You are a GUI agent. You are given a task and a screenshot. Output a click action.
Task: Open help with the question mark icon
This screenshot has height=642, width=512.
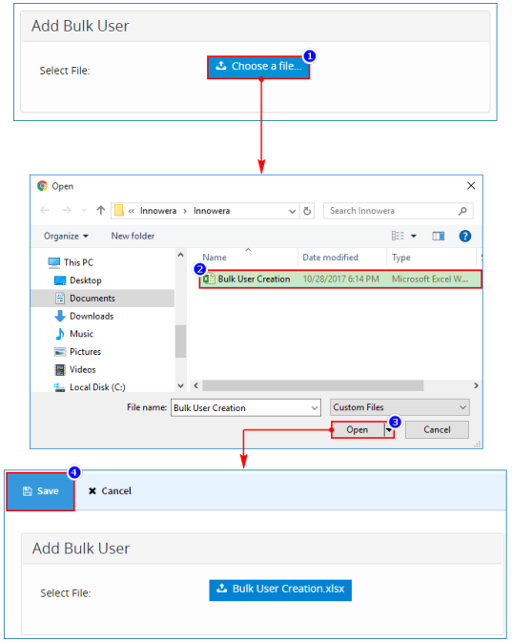465,237
